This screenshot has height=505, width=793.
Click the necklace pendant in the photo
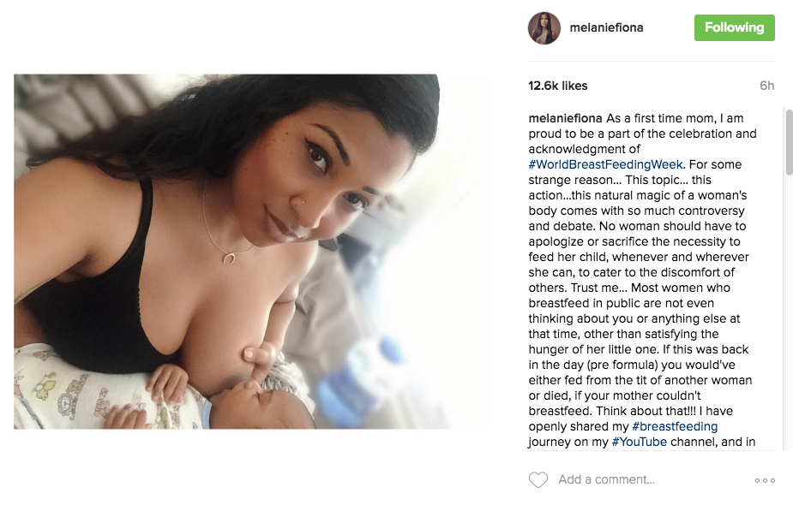229,259
